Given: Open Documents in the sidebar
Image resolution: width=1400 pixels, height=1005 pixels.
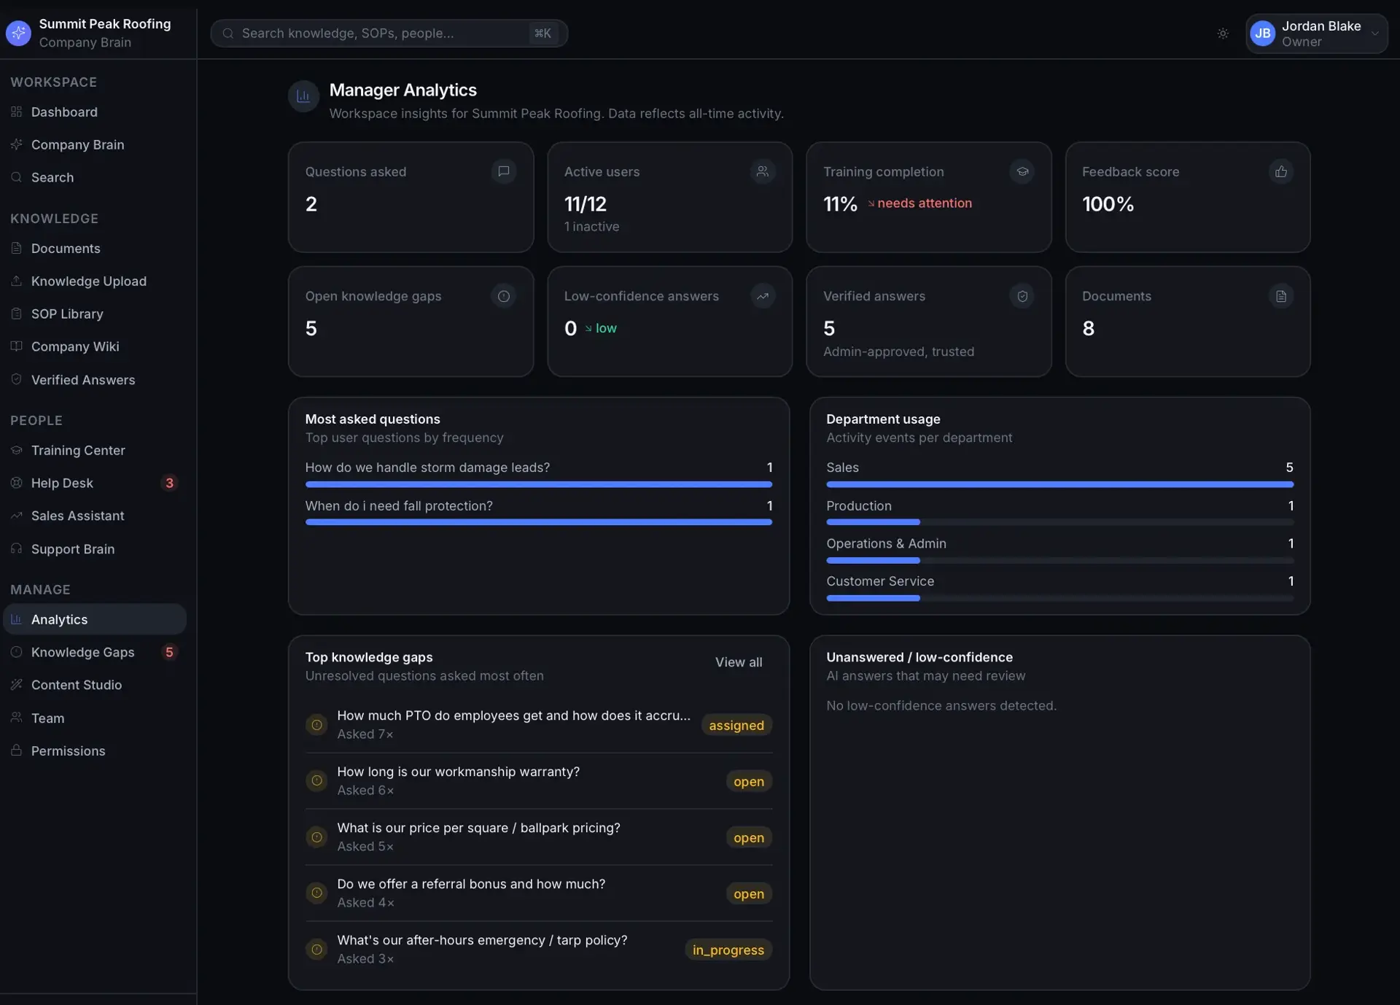Looking at the screenshot, I should pos(95,248).
